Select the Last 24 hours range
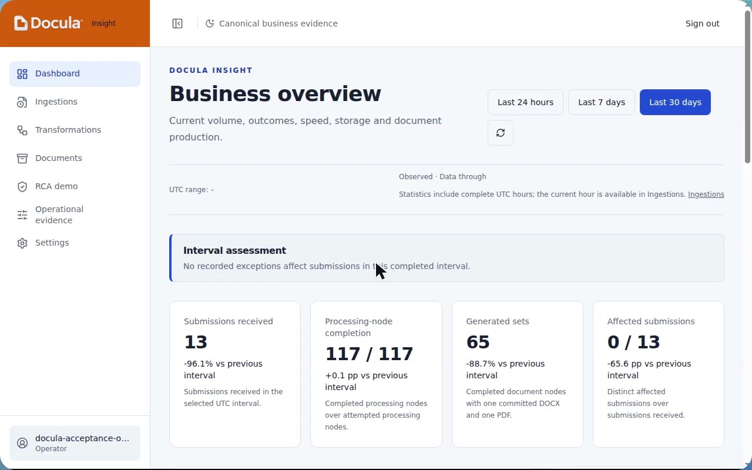The image size is (752, 470). (525, 102)
